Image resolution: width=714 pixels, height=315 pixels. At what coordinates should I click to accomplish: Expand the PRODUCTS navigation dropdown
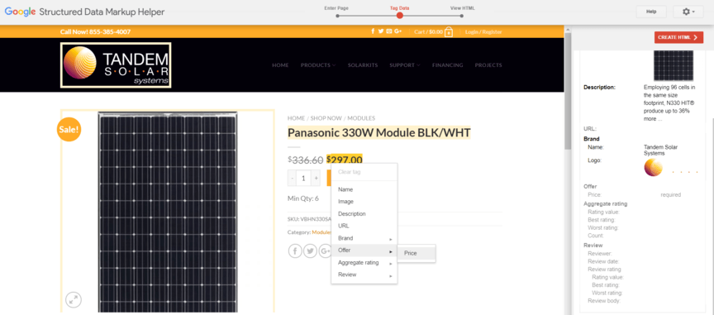pyautogui.click(x=318, y=65)
